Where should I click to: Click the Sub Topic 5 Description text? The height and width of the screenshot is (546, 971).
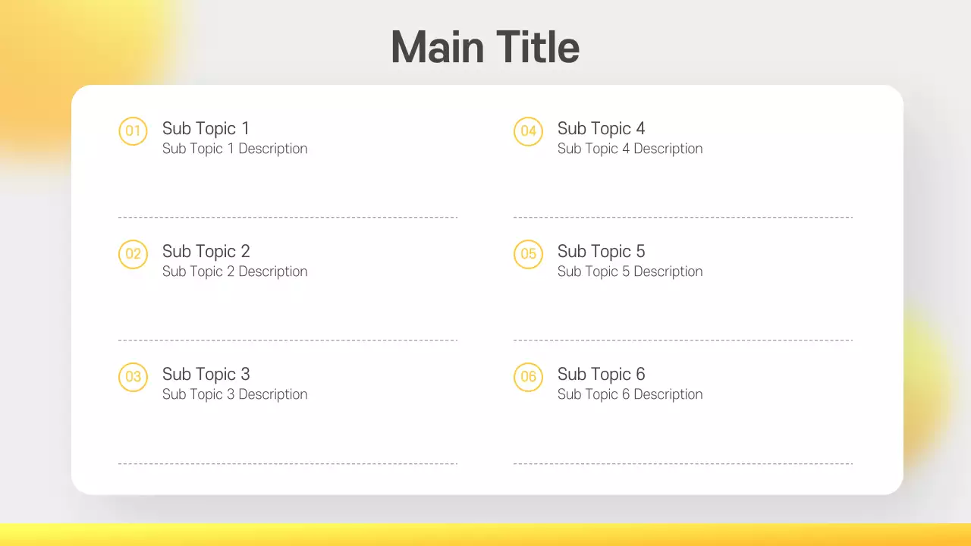click(630, 271)
